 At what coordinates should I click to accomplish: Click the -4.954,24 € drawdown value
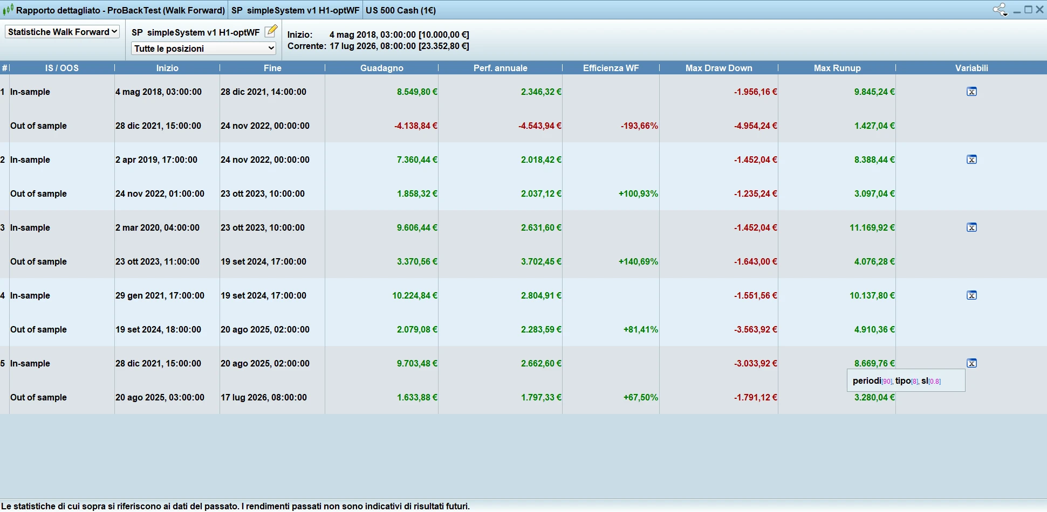[x=756, y=126]
